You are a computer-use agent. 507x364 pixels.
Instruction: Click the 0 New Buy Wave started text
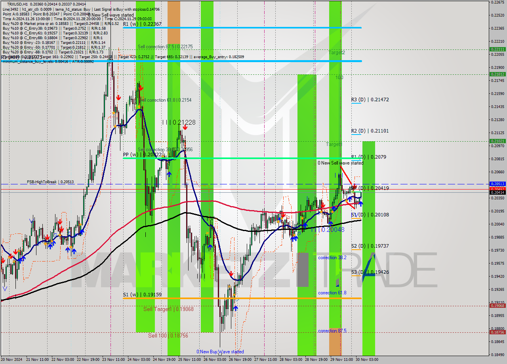220,351
